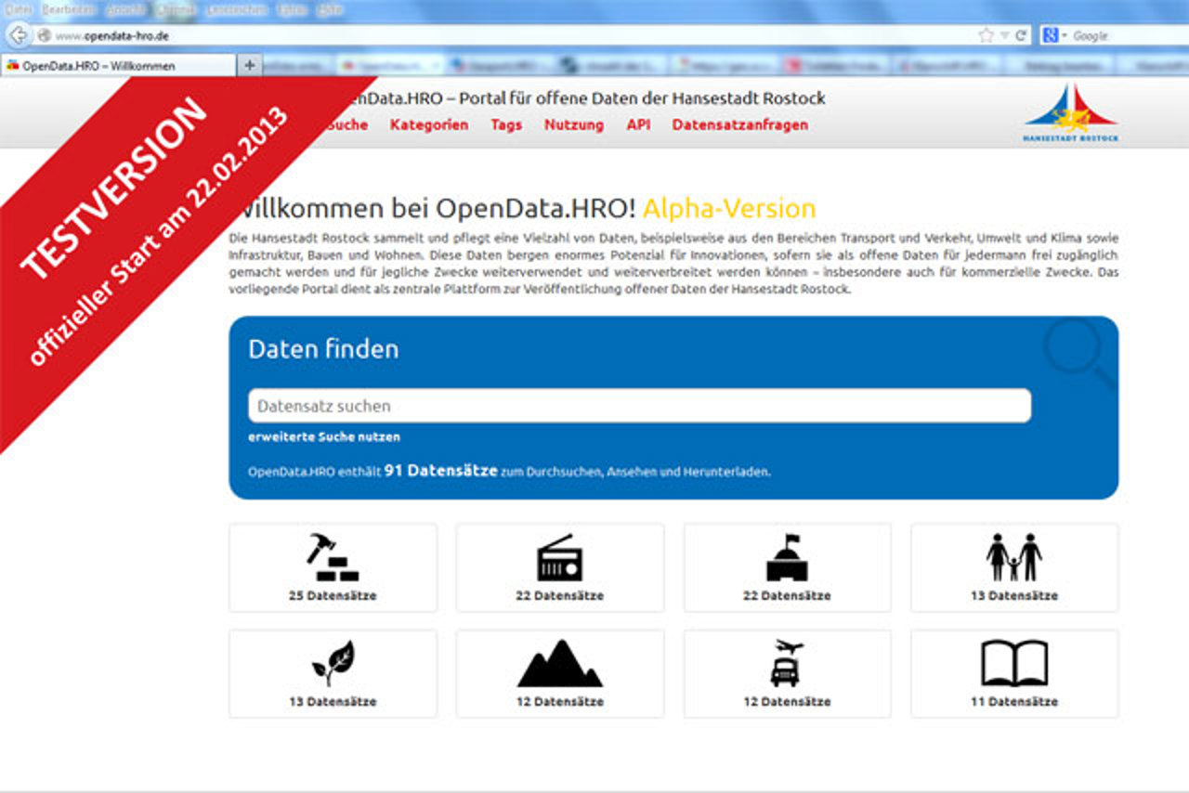Open the government building with flag category

point(787,567)
